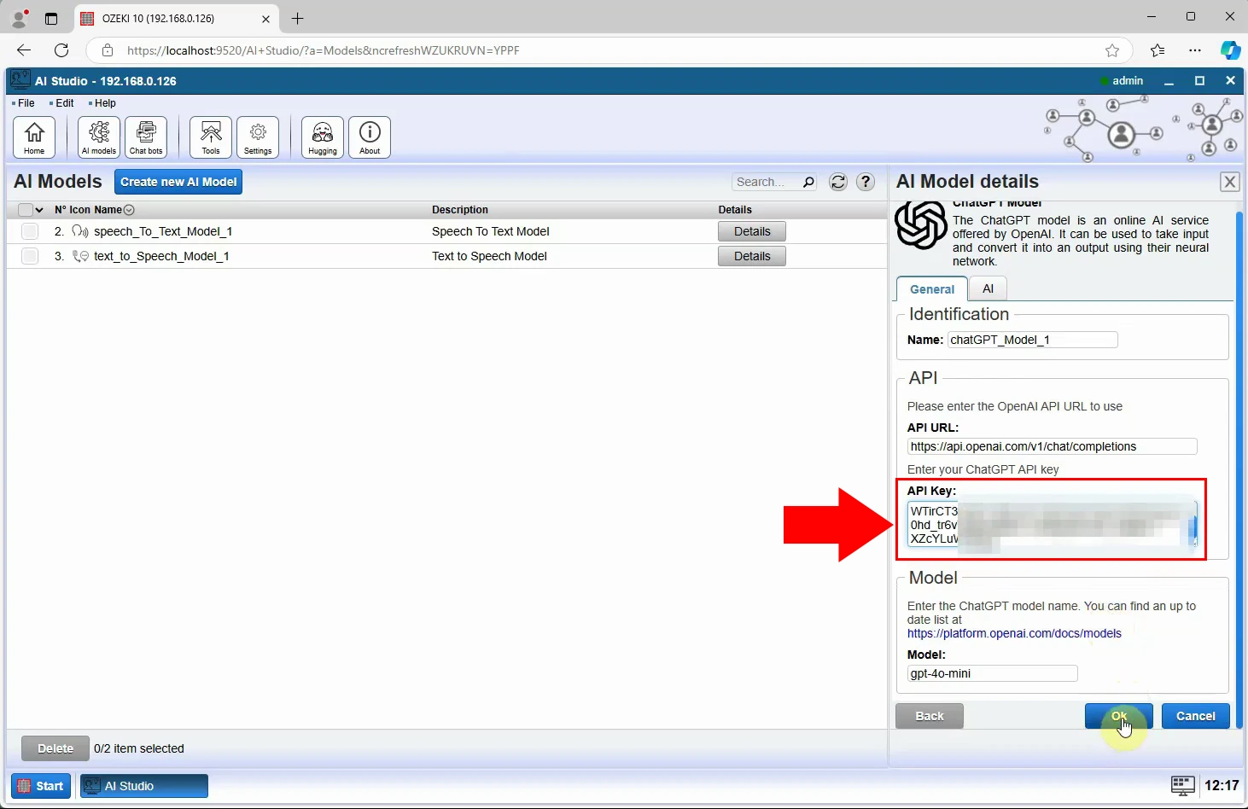Open the Tools toolbar icon
This screenshot has height=809, width=1248.
211,137
